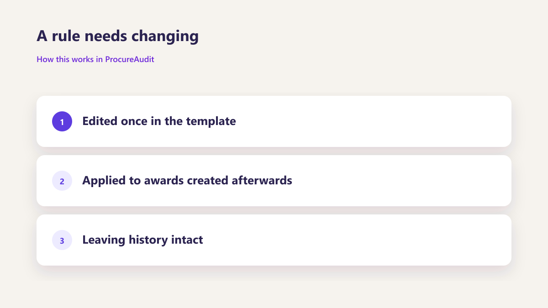
Task: Click the filled purple step 1 badge
Action: click(x=62, y=121)
